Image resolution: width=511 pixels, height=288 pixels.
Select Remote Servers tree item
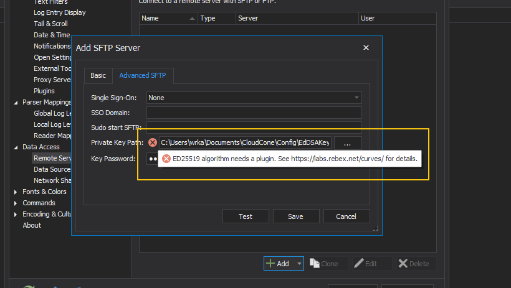[52, 158]
